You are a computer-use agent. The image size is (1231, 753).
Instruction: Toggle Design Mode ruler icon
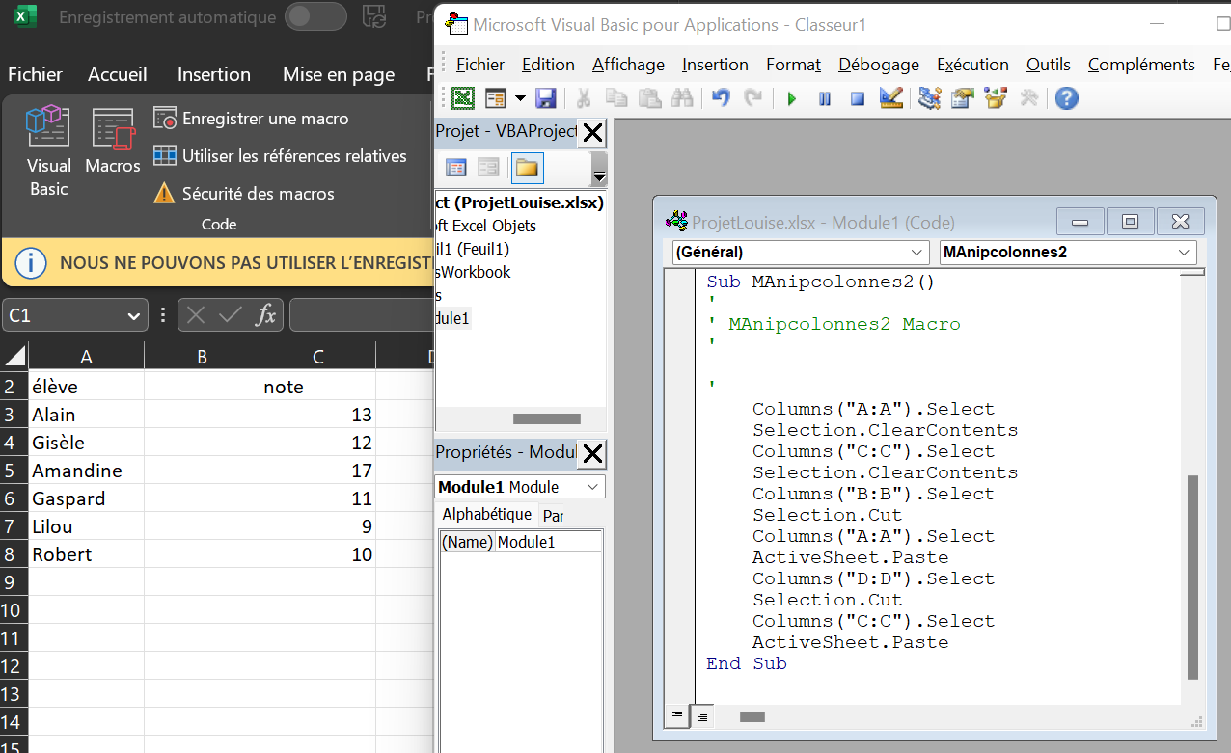(890, 98)
